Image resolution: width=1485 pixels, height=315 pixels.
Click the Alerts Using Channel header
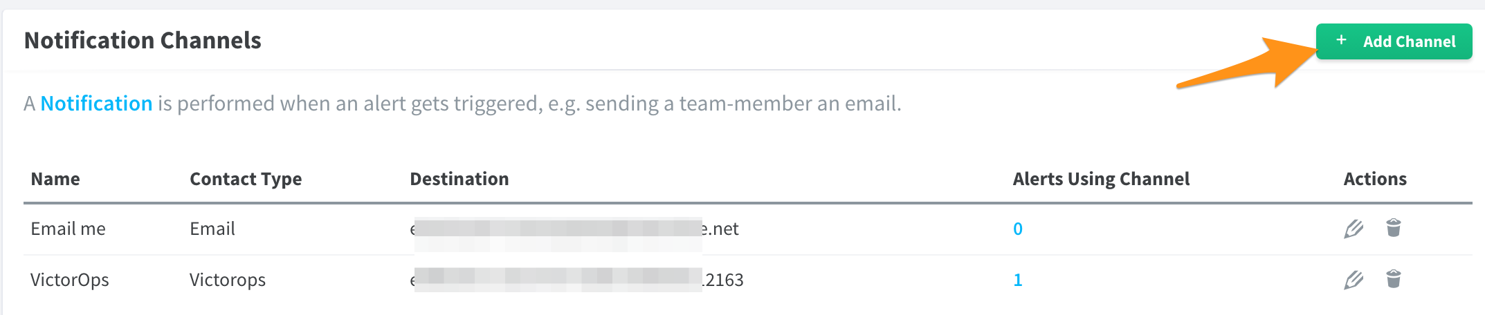[1101, 180]
